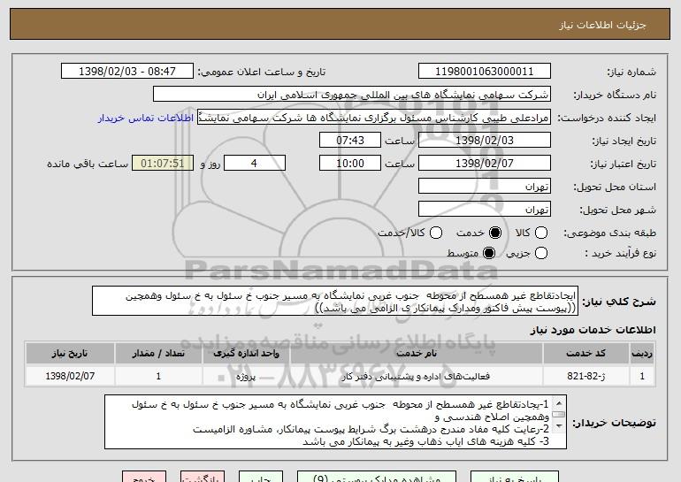
Task: Select the کالا/خدمت radio button
Action: (x=436, y=233)
